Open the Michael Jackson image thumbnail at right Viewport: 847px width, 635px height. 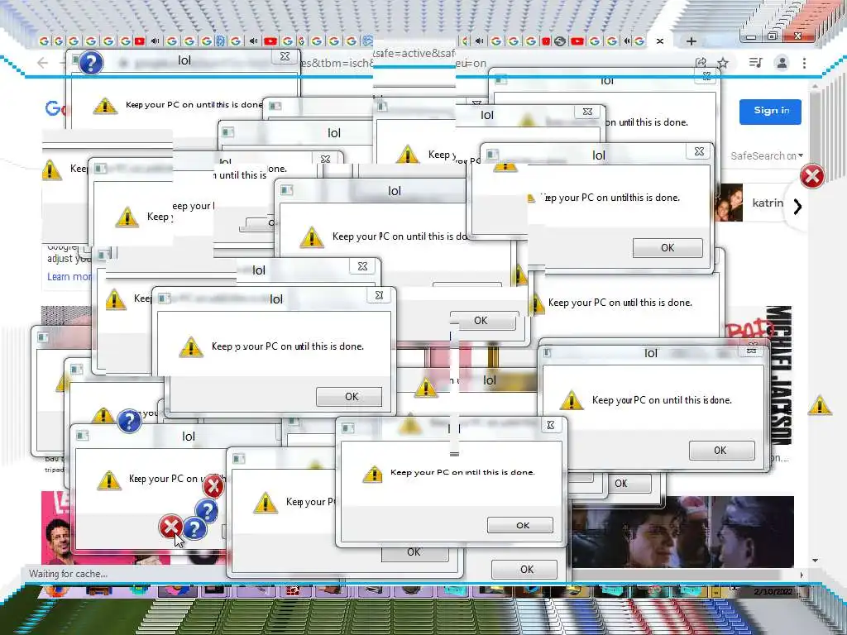click(x=759, y=378)
